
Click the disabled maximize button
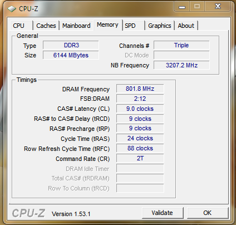(x=197, y=7)
